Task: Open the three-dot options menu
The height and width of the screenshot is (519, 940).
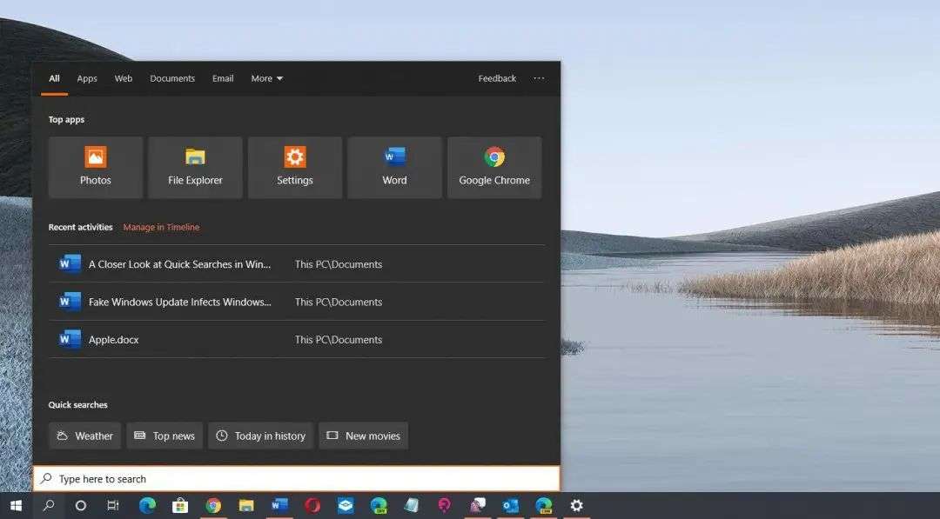Action: click(539, 78)
